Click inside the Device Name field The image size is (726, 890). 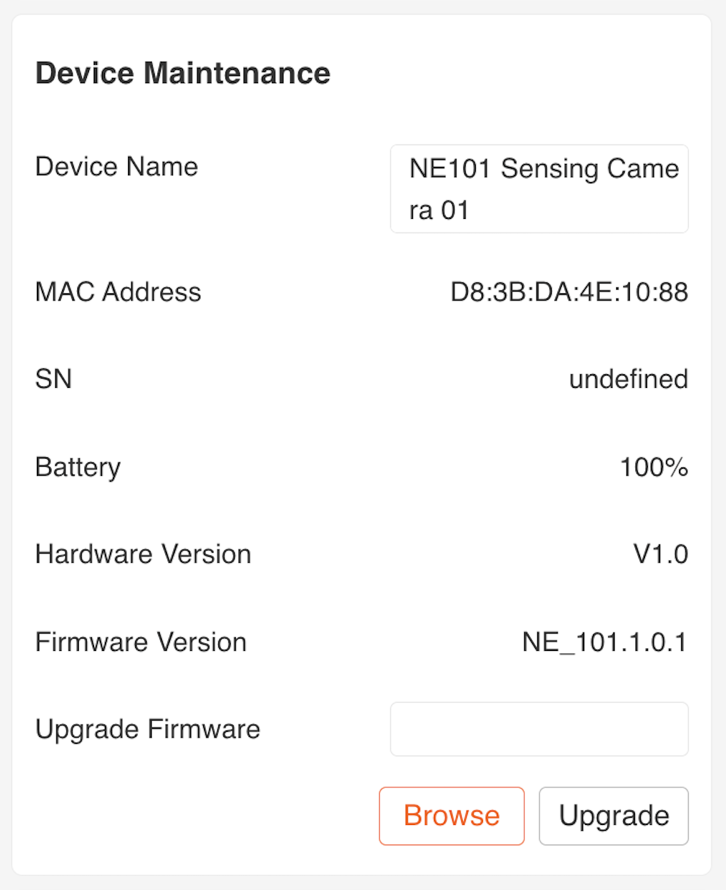pos(539,189)
